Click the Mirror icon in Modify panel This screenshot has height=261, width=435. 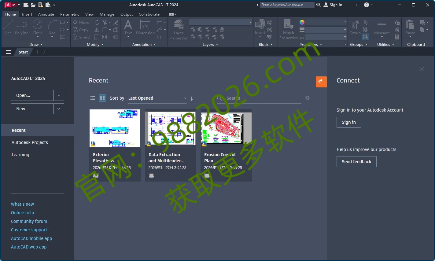(x=97, y=30)
